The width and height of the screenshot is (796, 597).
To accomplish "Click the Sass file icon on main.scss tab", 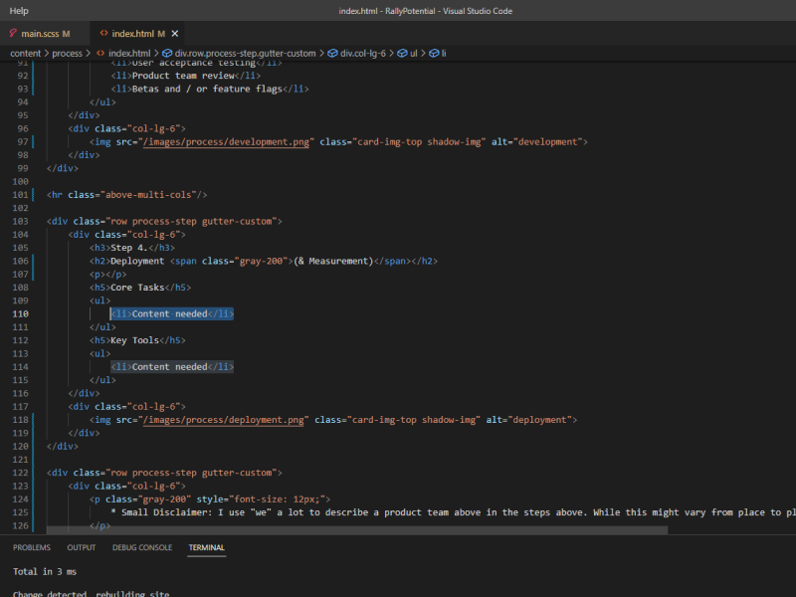I will coord(13,33).
